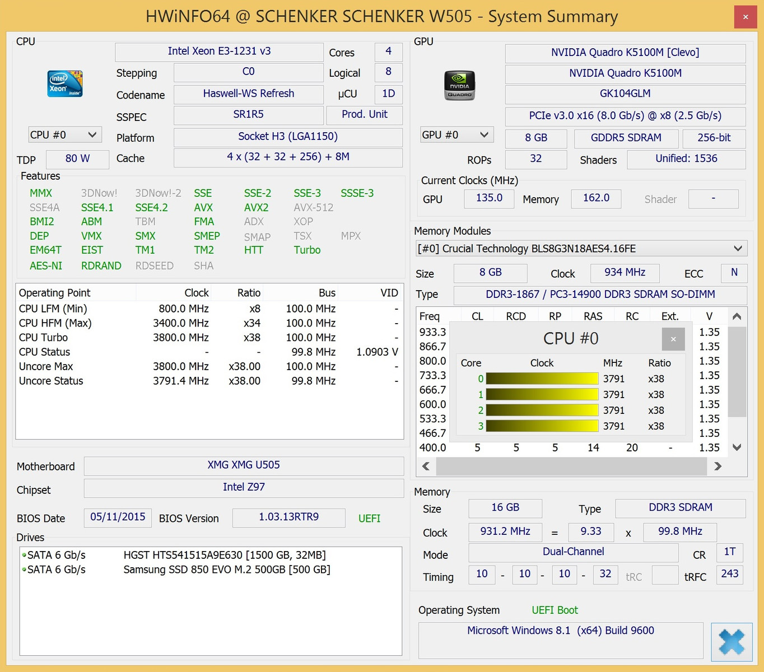
Task: Click Core 2 clock bar
Action: click(x=542, y=410)
